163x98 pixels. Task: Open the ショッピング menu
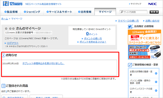pos(32,12)
